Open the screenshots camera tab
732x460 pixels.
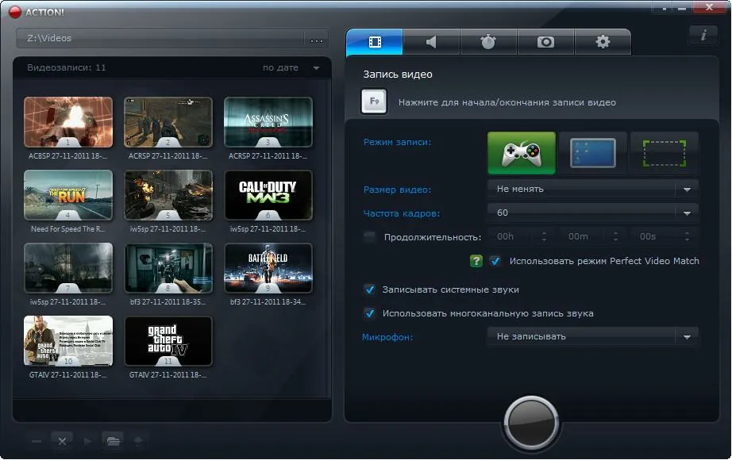(545, 42)
